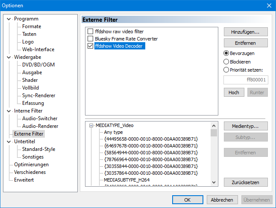This screenshot has width=276, height=208.
Task: Uncheck the ffdshow Video Decoder checkbox
Action: pyautogui.click(x=90, y=46)
